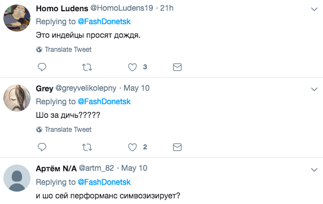
Task: Open Артём N/A default avatar
Action: click(x=17, y=178)
